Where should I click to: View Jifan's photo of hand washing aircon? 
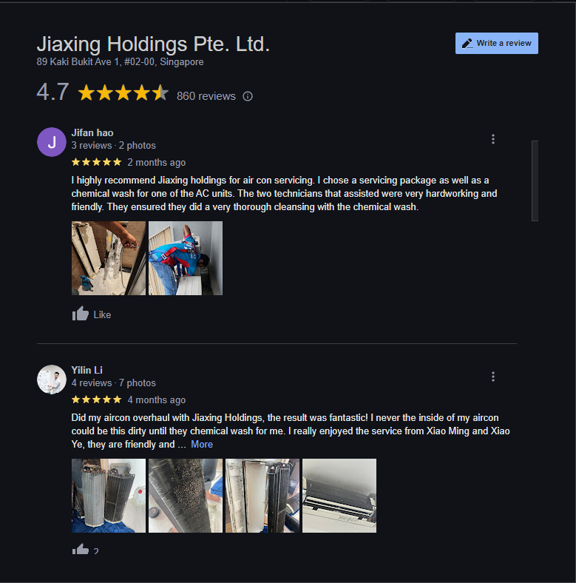(109, 258)
